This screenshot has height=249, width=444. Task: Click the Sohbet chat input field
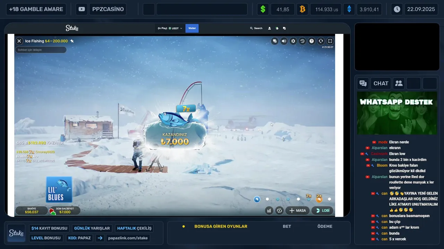(41, 50)
